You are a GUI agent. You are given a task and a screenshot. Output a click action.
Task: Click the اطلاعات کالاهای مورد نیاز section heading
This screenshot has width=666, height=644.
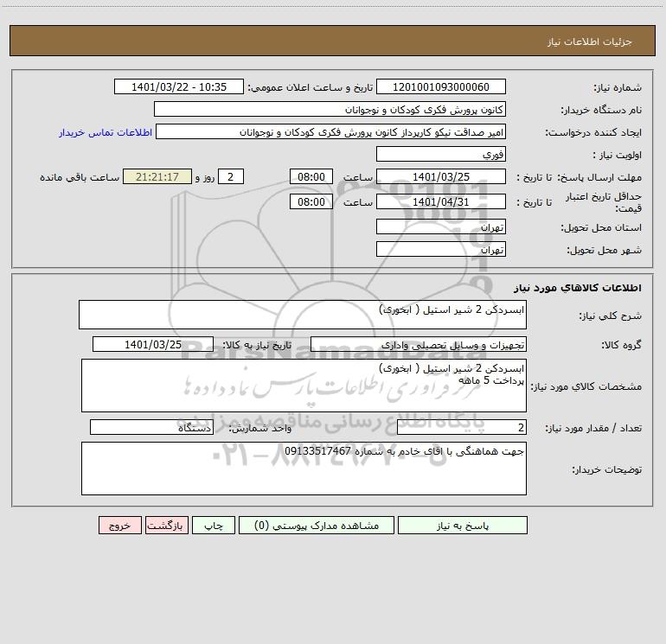(577, 288)
